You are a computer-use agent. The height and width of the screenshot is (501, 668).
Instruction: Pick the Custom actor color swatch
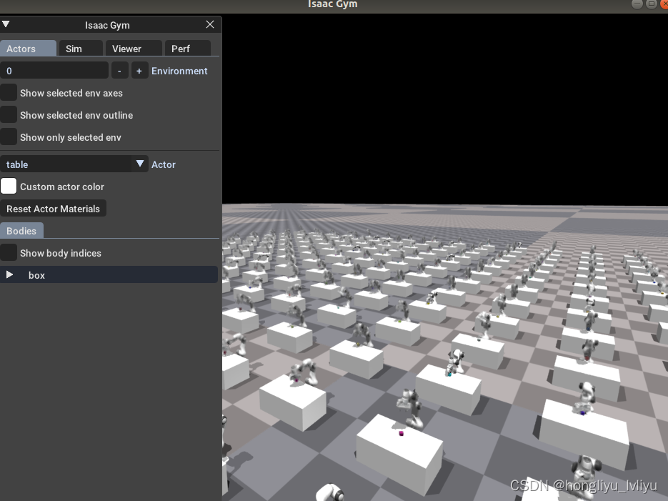pyautogui.click(x=9, y=186)
